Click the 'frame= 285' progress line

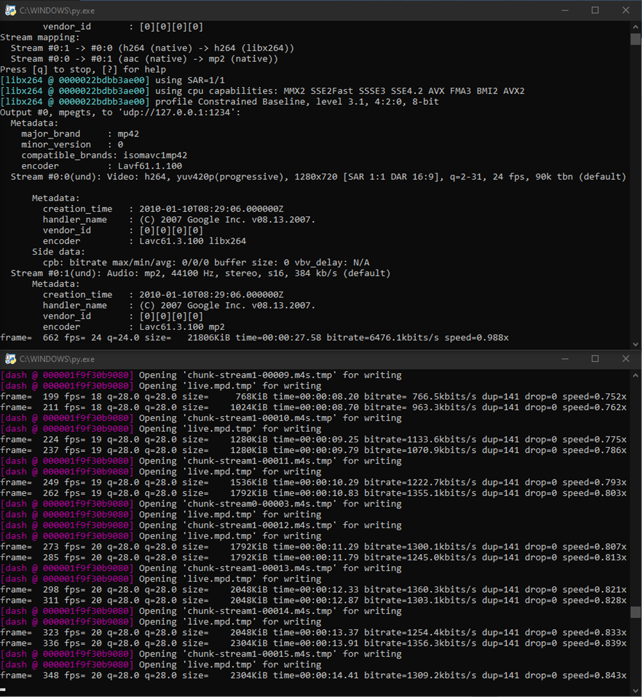[x=313, y=557]
